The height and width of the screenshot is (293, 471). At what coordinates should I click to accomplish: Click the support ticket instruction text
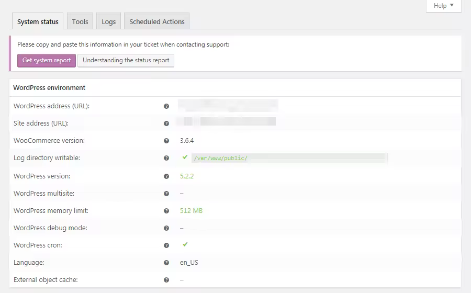123,44
